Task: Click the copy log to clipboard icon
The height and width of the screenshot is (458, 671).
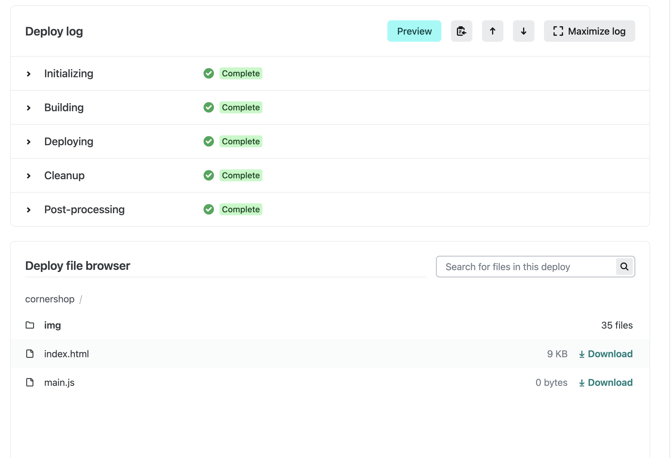Action: (x=461, y=31)
